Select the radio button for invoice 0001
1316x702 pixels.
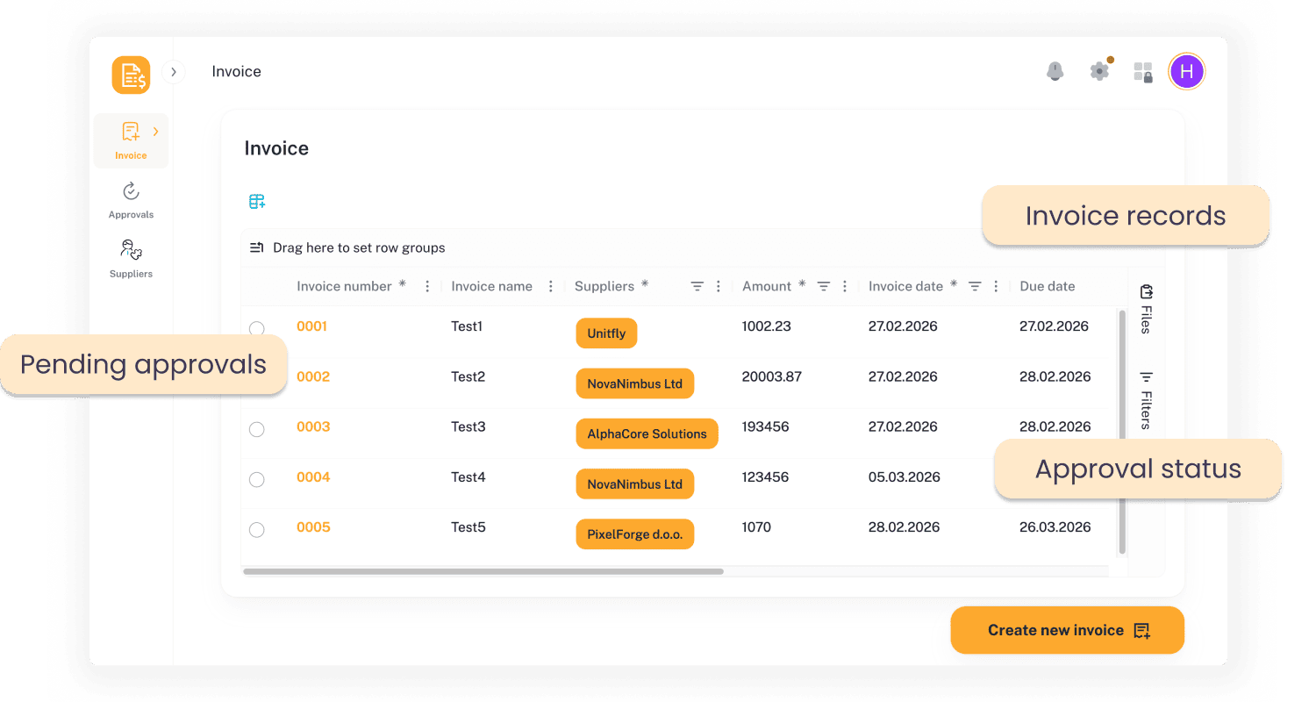coord(256,328)
